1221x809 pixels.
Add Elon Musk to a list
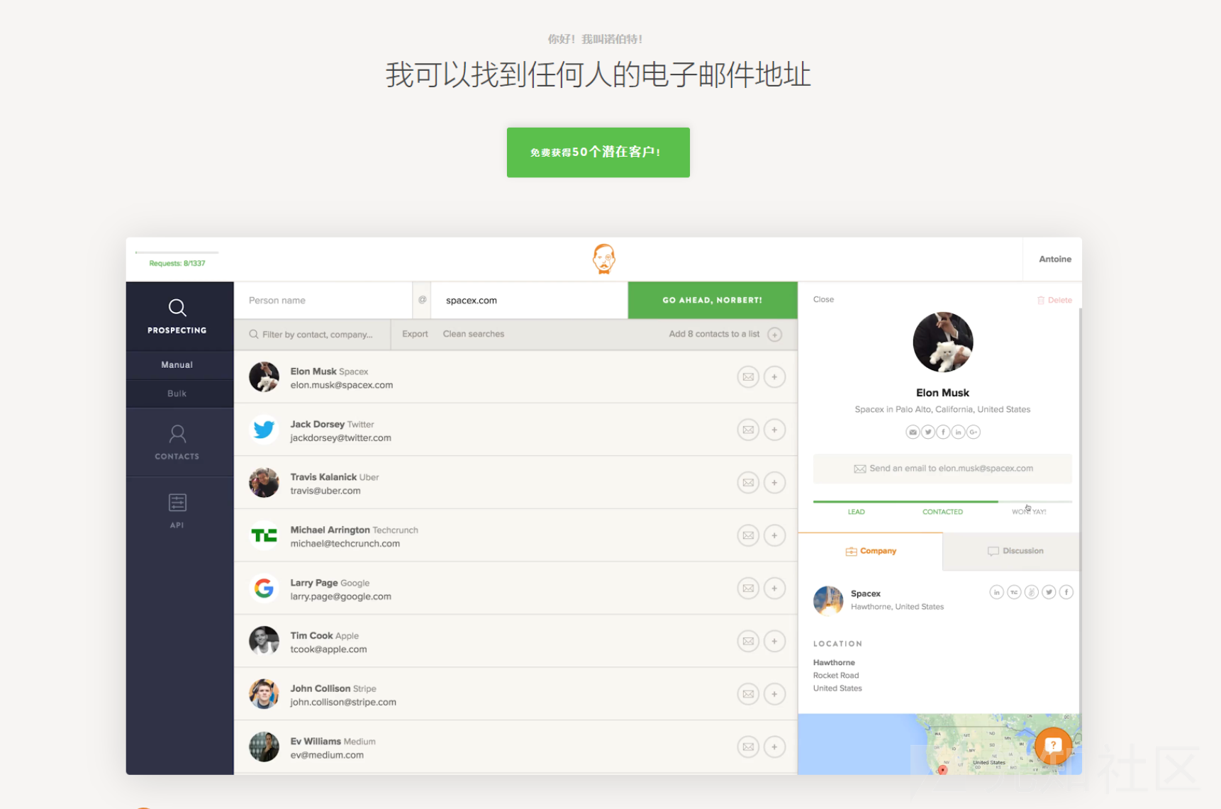click(774, 377)
